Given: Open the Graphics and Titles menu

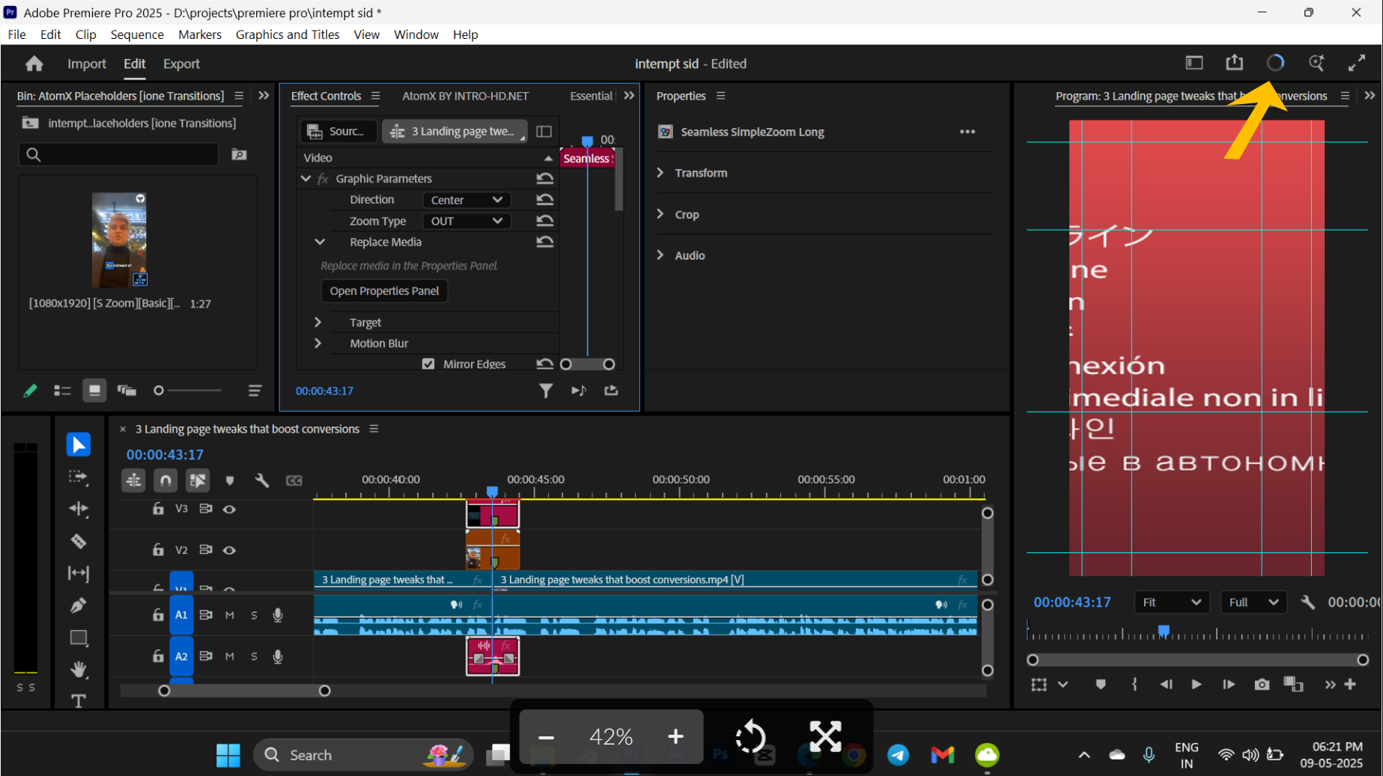Looking at the screenshot, I should [288, 34].
